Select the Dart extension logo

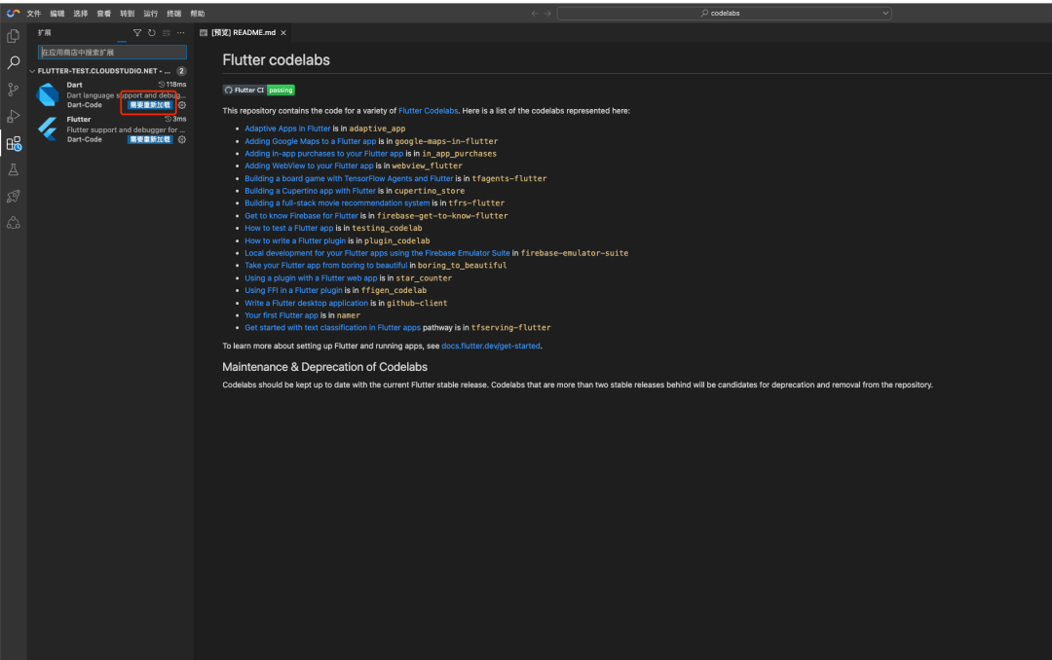[x=48, y=94]
